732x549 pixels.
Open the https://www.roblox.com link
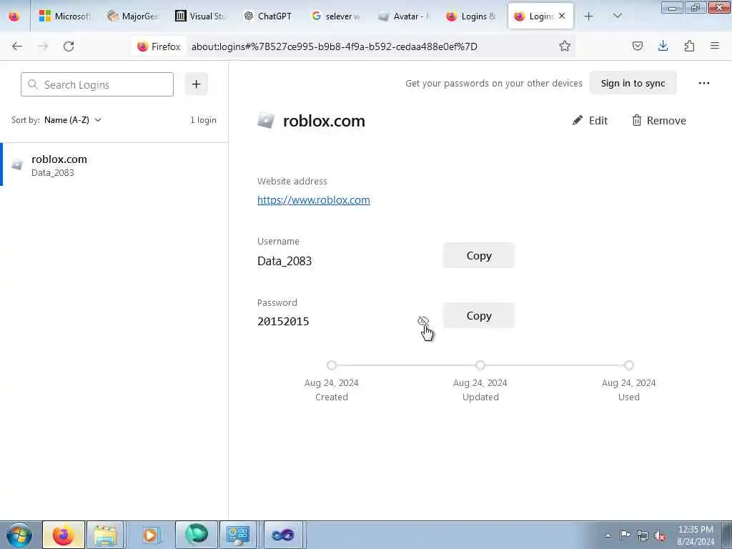point(314,200)
